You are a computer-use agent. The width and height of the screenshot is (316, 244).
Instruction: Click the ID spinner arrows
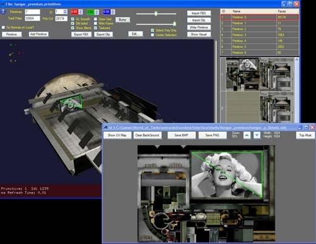click(x=65, y=11)
